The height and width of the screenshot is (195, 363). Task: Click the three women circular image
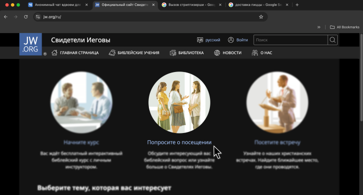coord(179,102)
